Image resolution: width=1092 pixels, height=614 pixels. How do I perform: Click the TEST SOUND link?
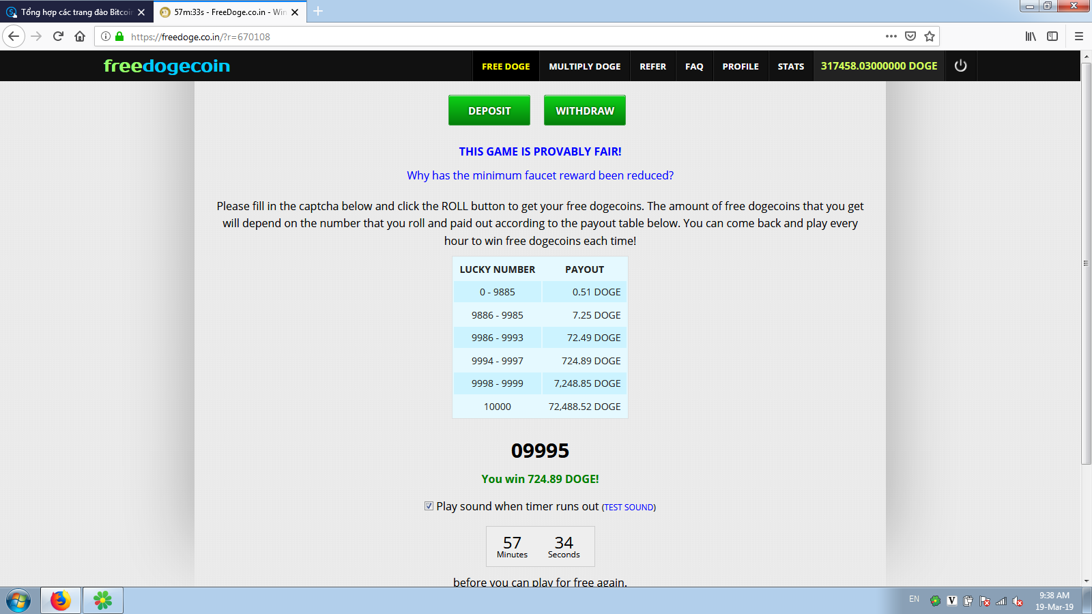tap(629, 508)
